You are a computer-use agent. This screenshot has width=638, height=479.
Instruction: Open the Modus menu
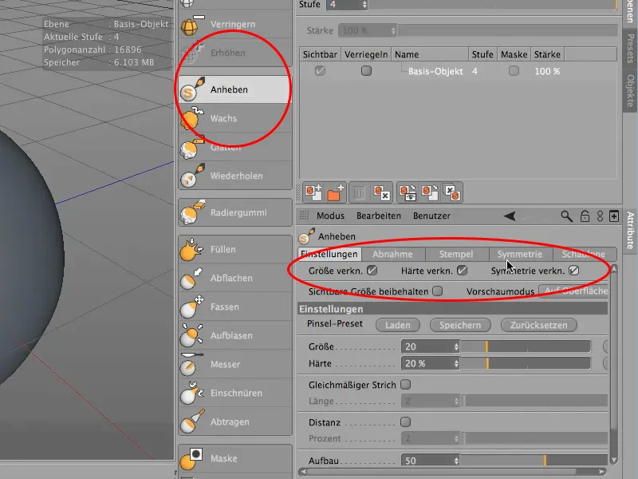[330, 216]
